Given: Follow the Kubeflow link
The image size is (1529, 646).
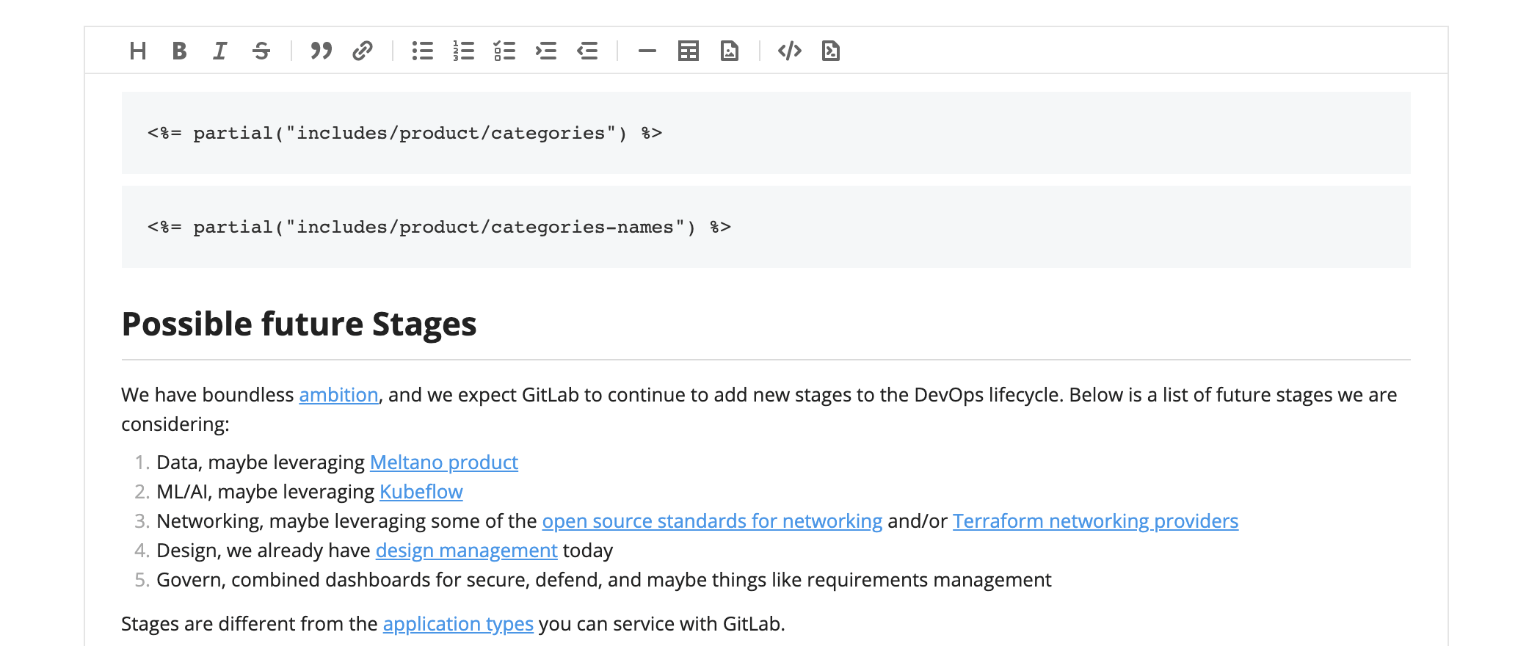Looking at the screenshot, I should coord(421,492).
